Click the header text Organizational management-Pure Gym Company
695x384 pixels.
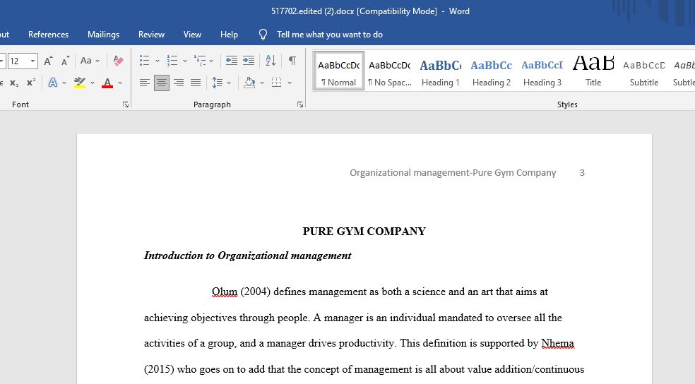(453, 173)
